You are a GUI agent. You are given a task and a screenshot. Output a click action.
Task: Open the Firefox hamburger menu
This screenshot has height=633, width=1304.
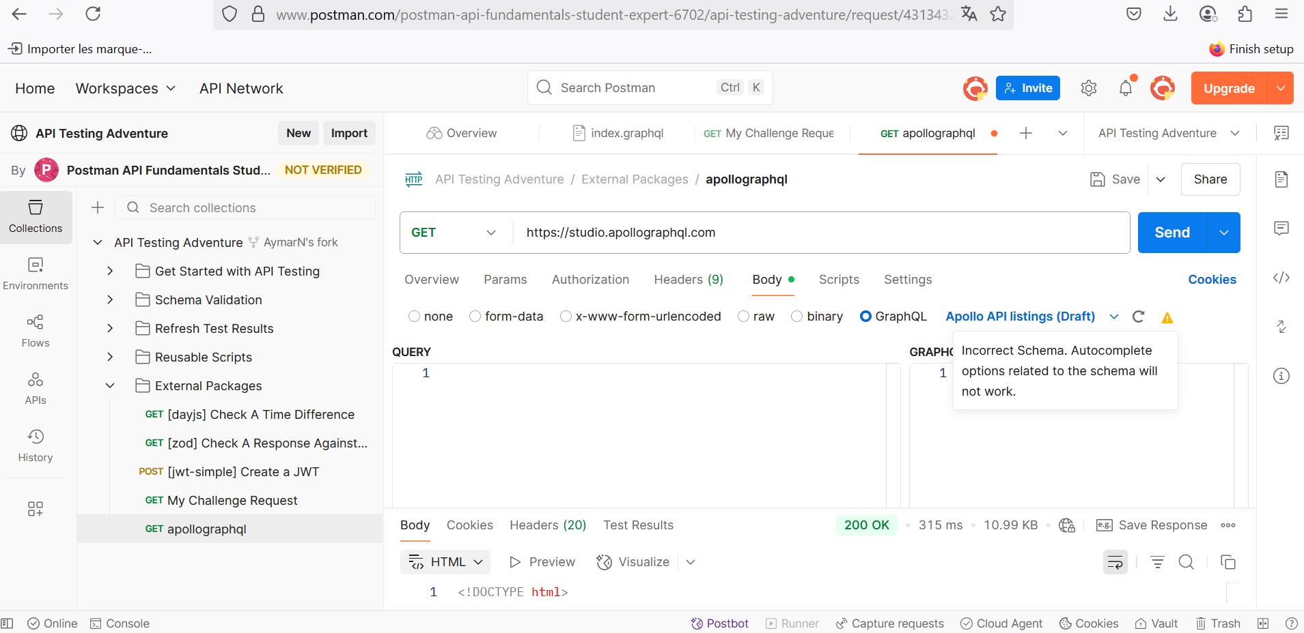(x=1281, y=14)
